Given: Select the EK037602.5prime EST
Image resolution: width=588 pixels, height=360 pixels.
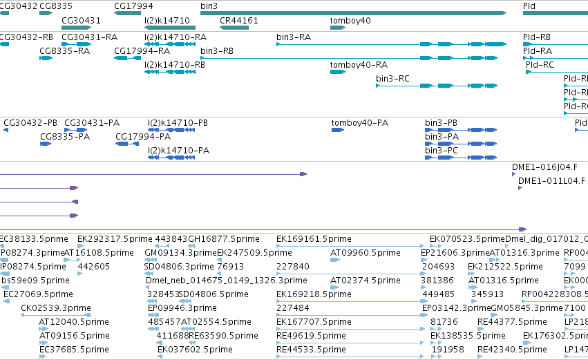Looking at the screenshot, I should point(160,357).
